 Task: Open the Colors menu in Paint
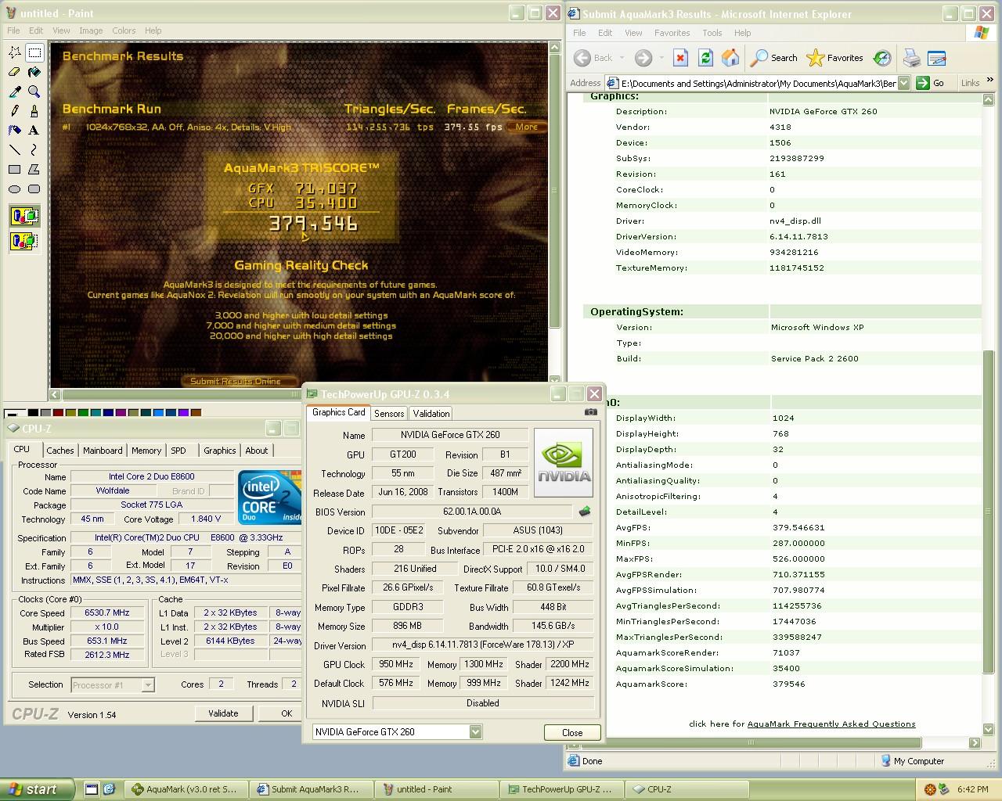point(124,31)
